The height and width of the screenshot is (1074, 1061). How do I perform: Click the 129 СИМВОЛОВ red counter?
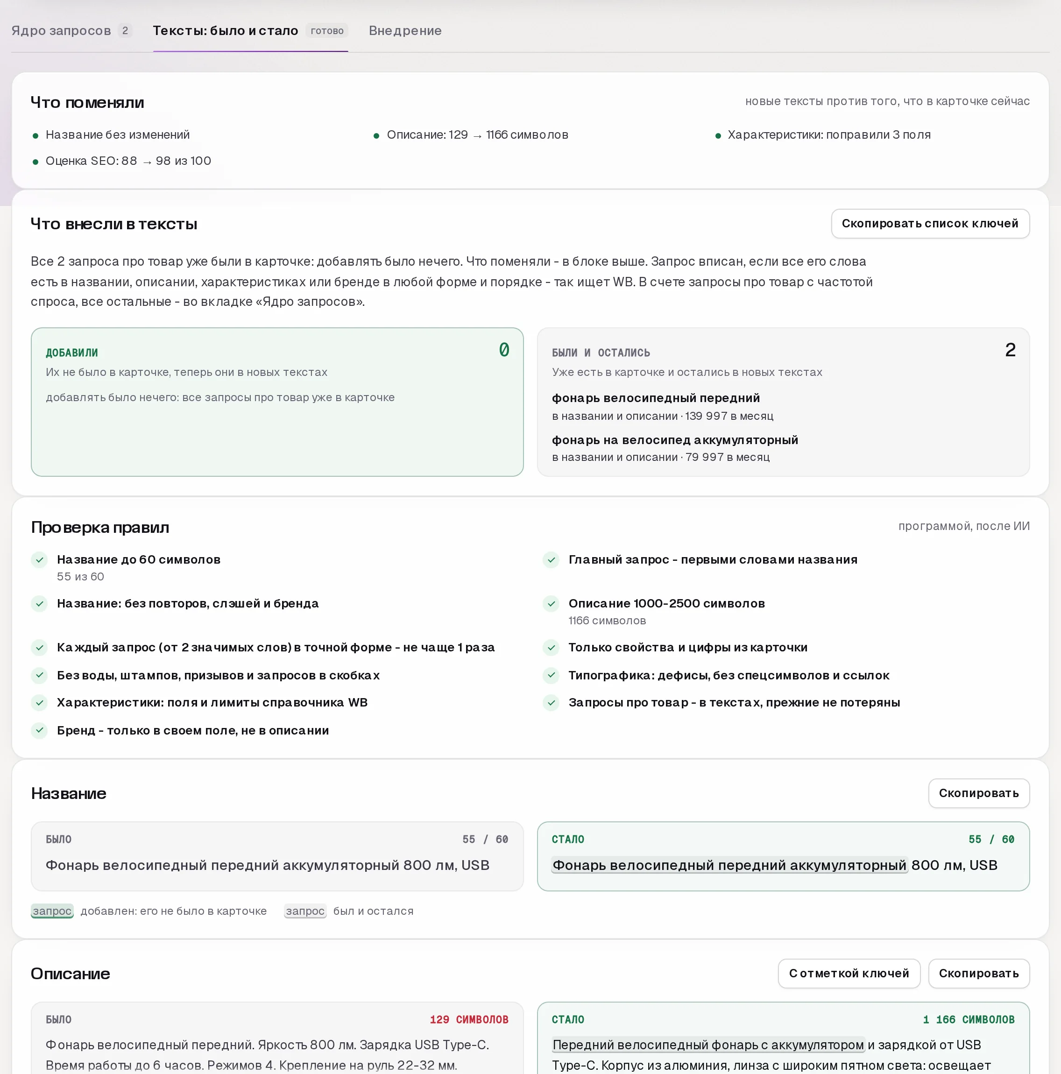coord(469,1019)
